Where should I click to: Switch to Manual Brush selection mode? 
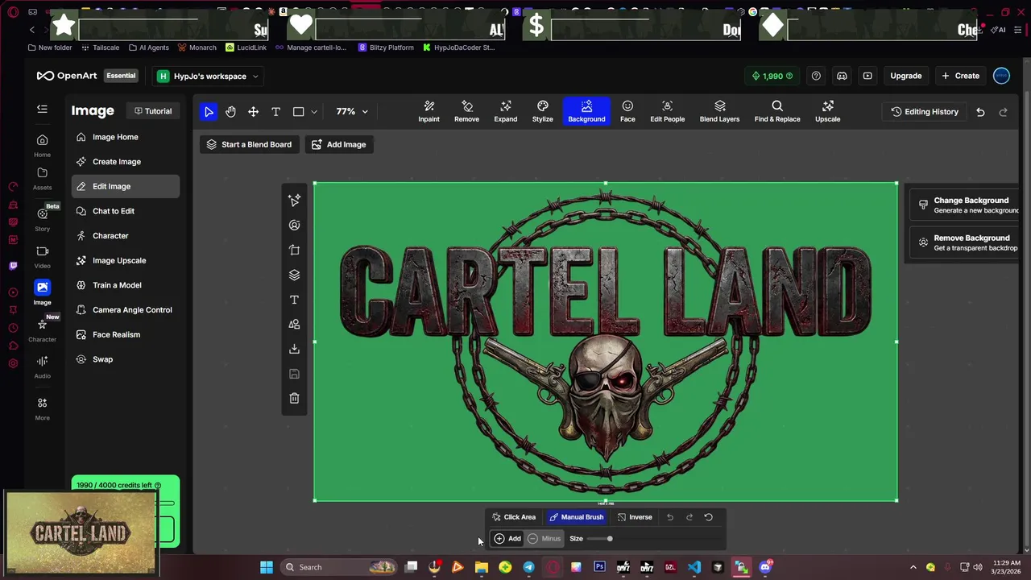click(x=576, y=517)
